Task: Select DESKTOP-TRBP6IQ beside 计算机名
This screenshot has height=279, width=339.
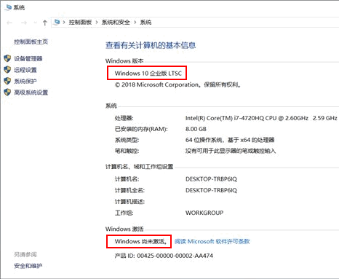Action: [x=211, y=179]
